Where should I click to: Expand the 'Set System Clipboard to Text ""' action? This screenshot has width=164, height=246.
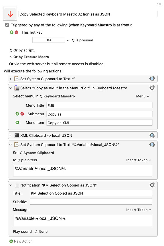(11, 79)
